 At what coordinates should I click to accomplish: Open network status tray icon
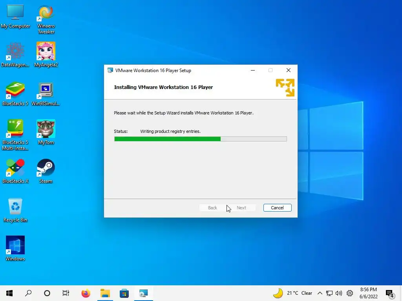(329, 293)
